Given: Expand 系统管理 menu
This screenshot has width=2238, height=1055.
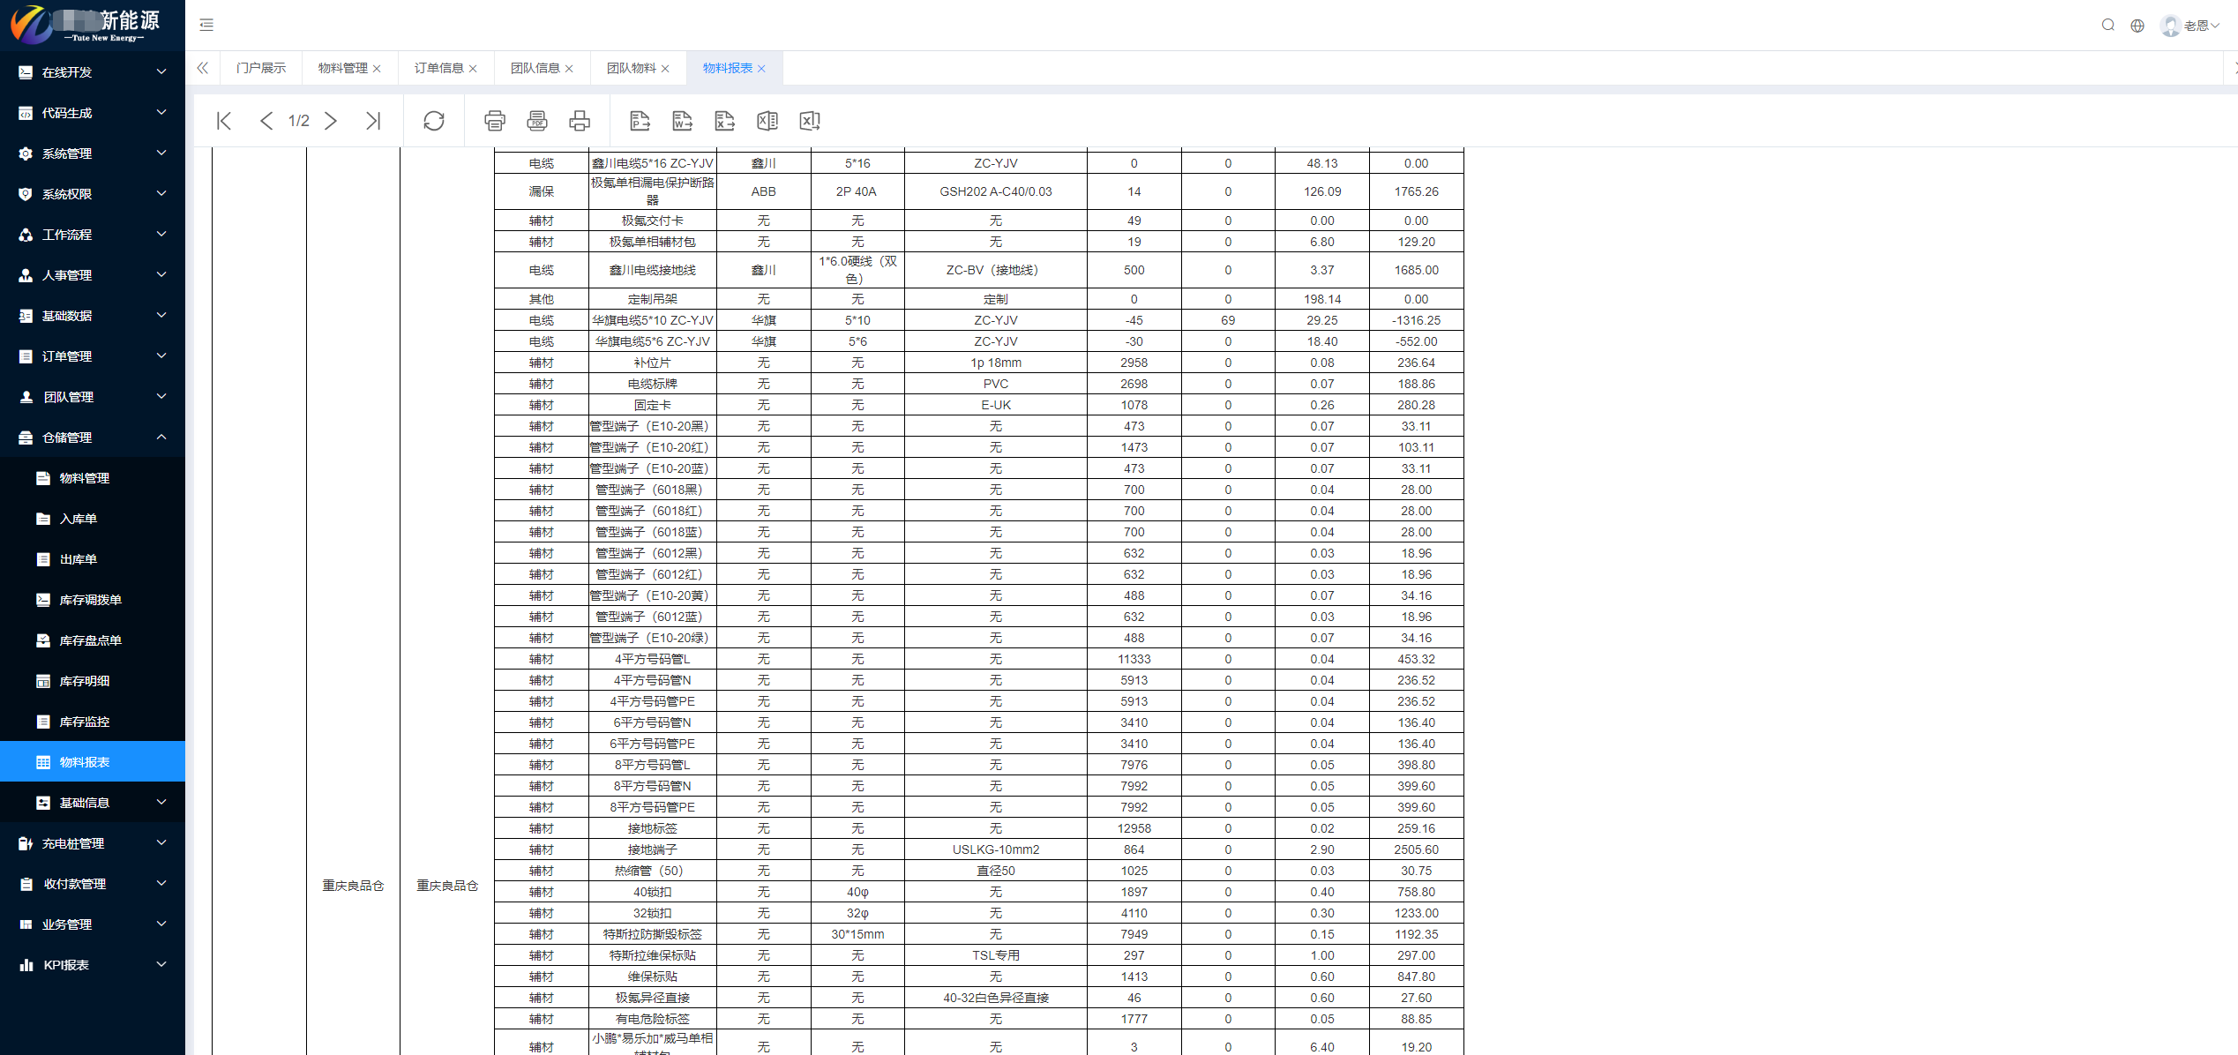Looking at the screenshot, I should point(93,153).
